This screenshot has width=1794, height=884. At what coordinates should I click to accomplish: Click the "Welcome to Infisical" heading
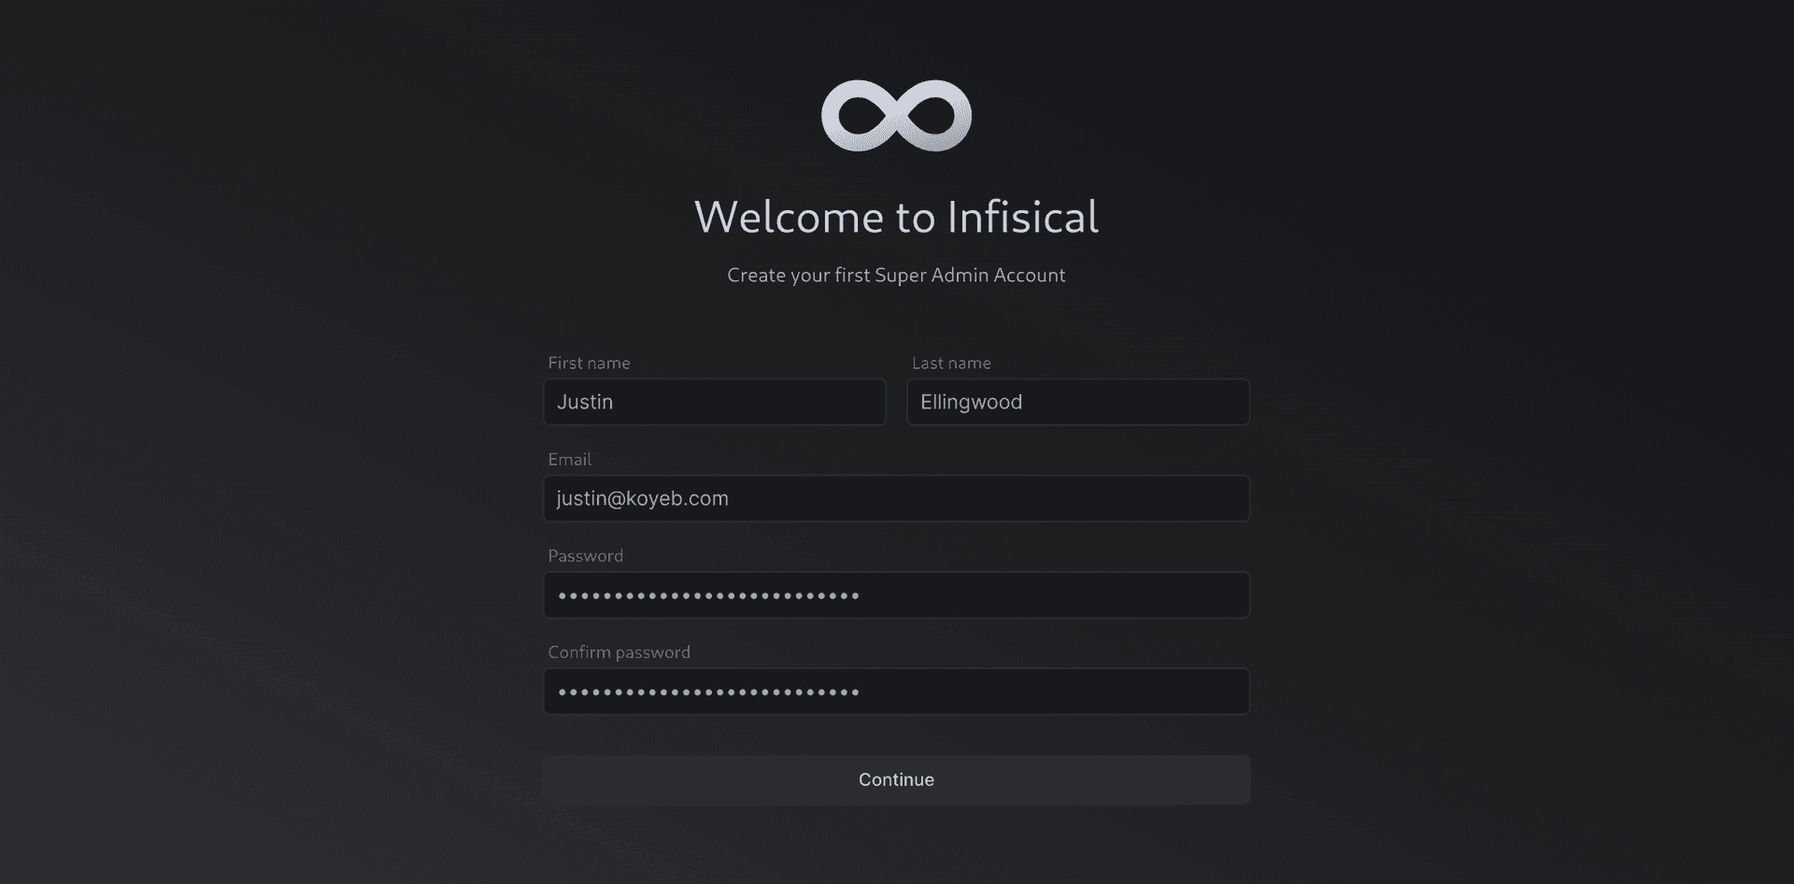[896, 217]
